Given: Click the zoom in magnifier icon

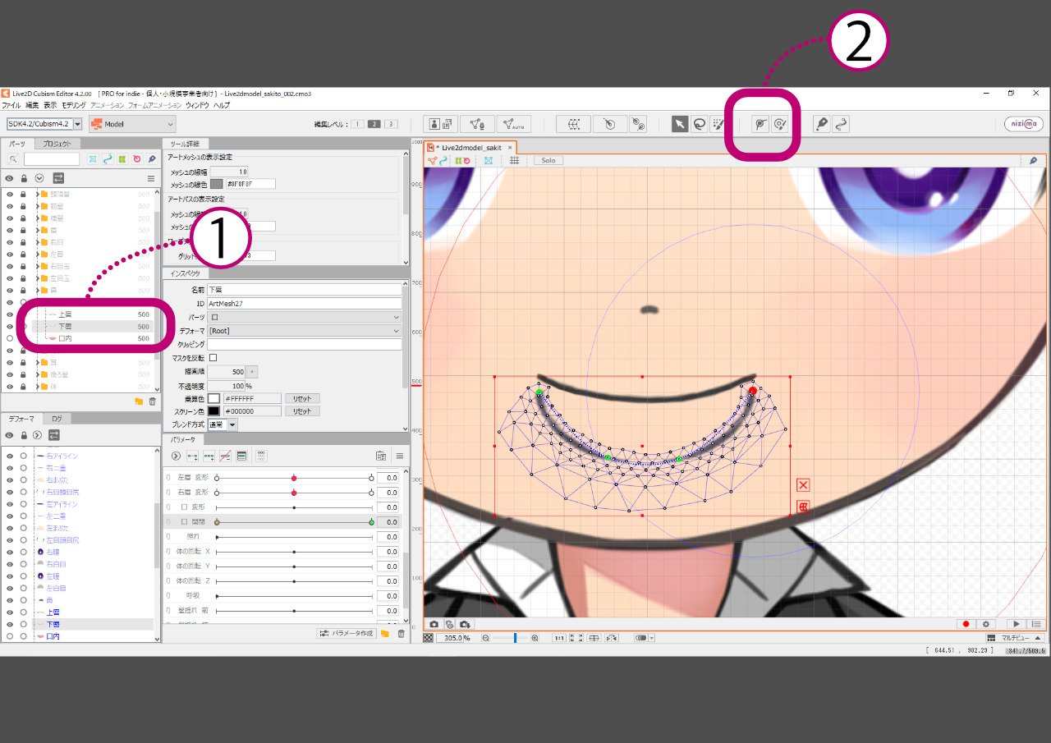Looking at the screenshot, I should coord(535,638).
